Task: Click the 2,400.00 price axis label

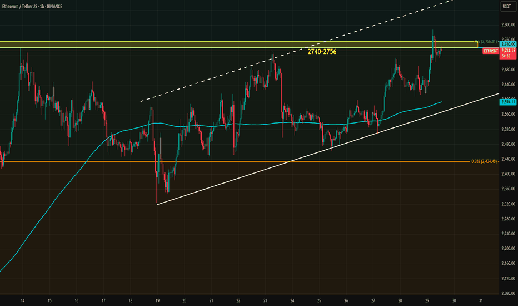Action: click(508, 174)
